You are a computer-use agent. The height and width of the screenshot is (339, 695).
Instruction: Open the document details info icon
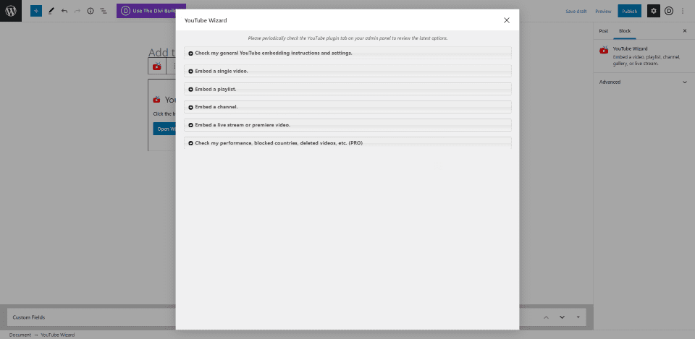90,11
